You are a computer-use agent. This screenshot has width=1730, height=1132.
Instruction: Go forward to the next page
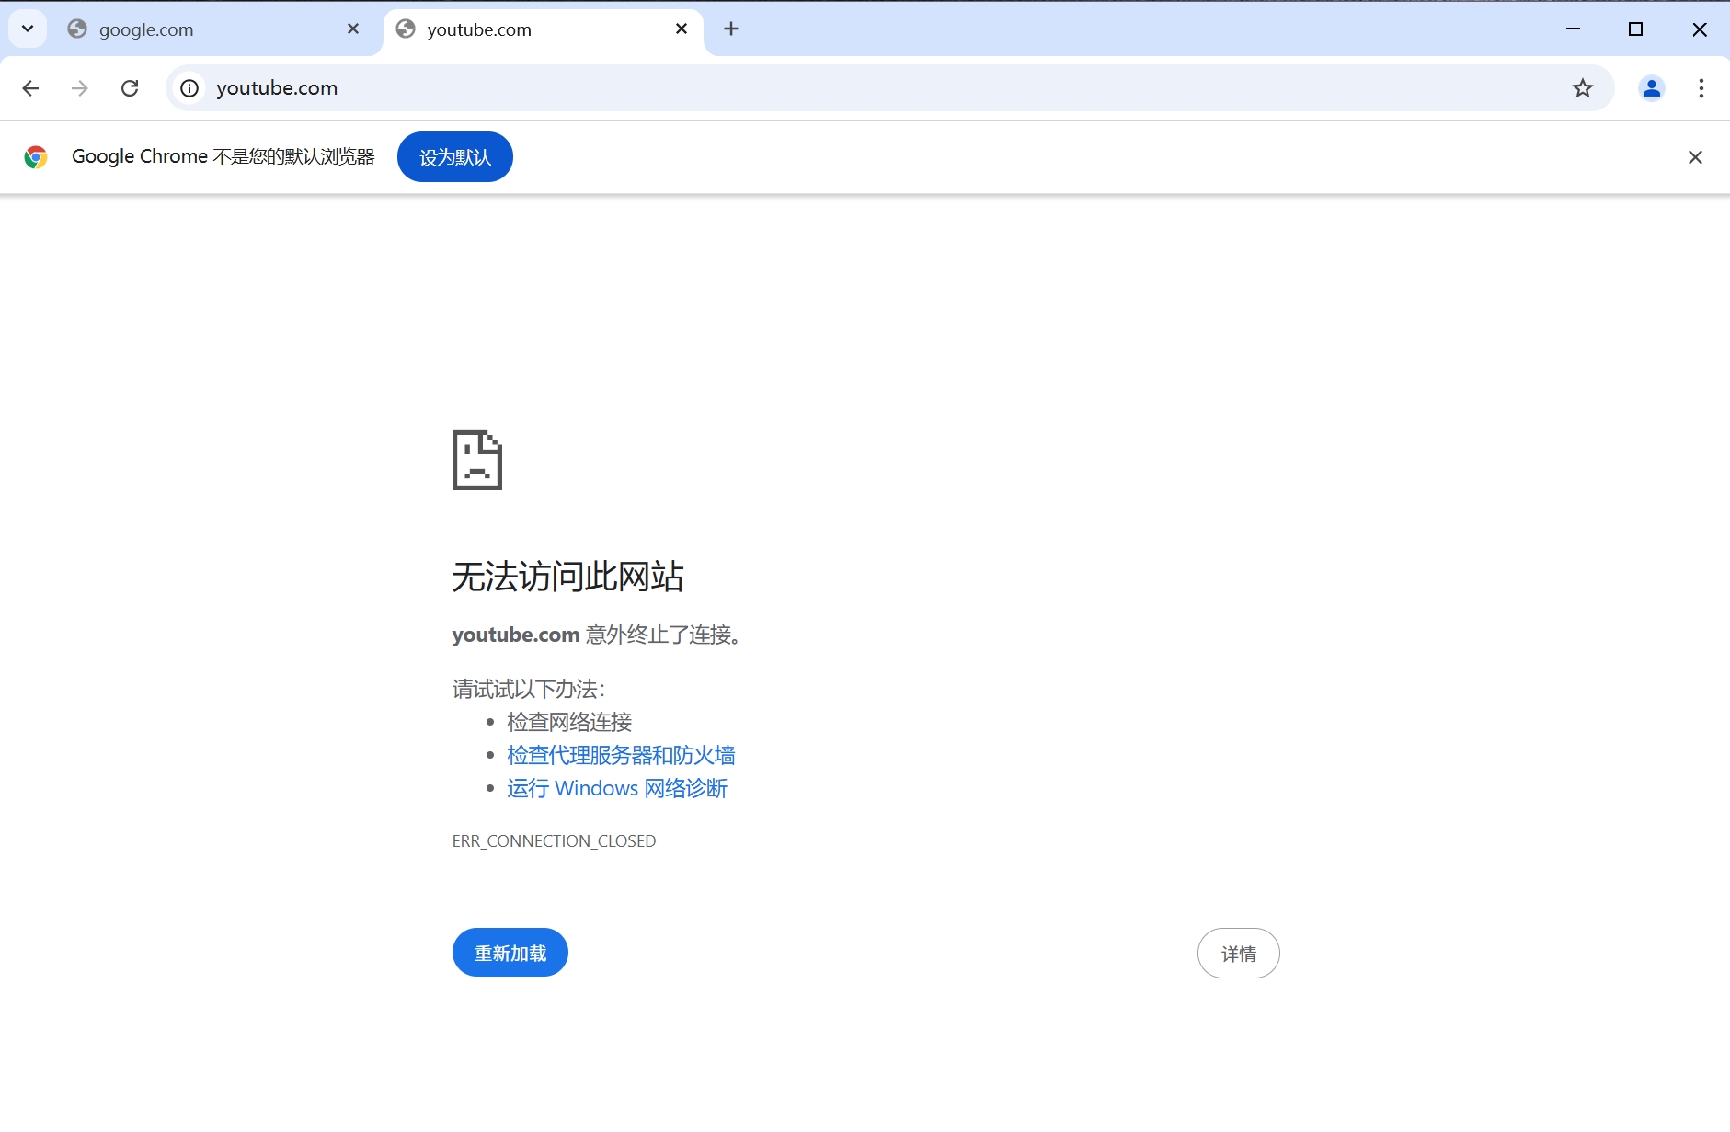pyautogui.click(x=80, y=88)
